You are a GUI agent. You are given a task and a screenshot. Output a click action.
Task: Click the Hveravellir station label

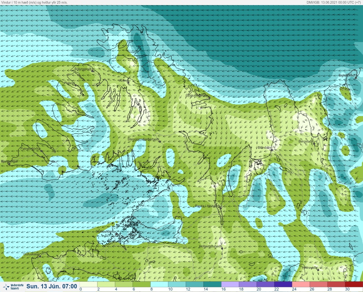tap(310, 267)
